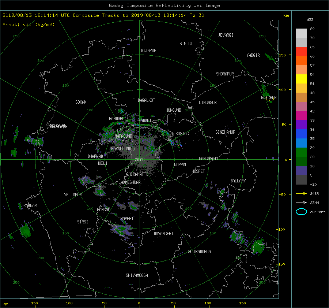The image size is (329, 308).
Task: Click the SHIVAMOGGA city label
Action: (x=137, y=275)
